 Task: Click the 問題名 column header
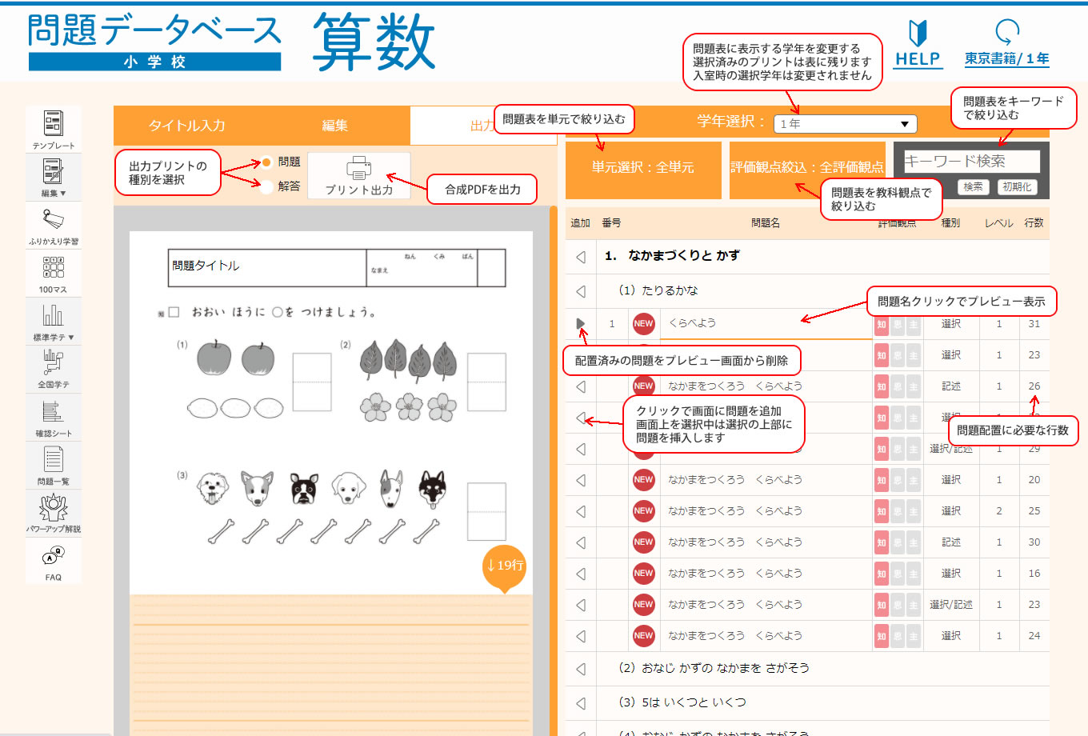766,223
